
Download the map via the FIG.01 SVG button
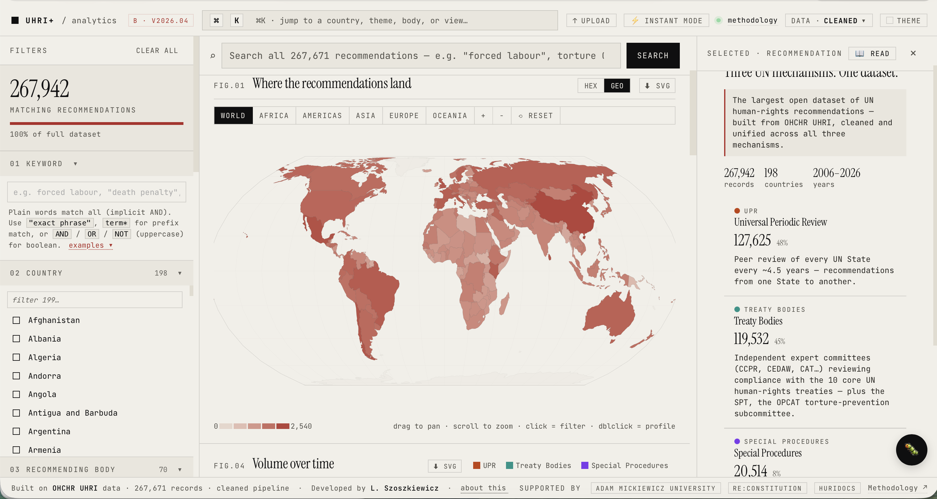coord(657,86)
